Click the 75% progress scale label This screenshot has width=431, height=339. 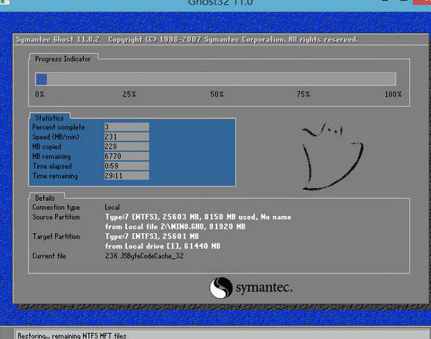[303, 94]
